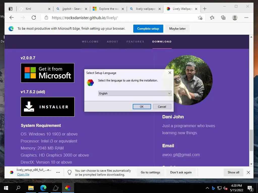Go to FEATURES section of page
This screenshot has height=193, width=258.
coord(135,42)
